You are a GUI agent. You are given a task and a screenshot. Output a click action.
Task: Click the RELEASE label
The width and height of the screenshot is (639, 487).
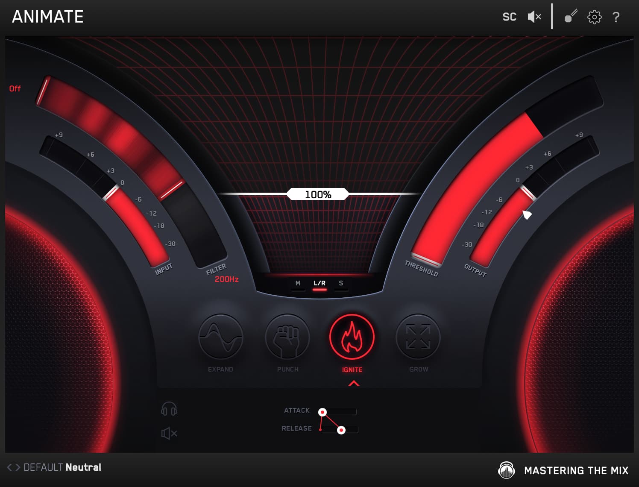pyautogui.click(x=296, y=428)
